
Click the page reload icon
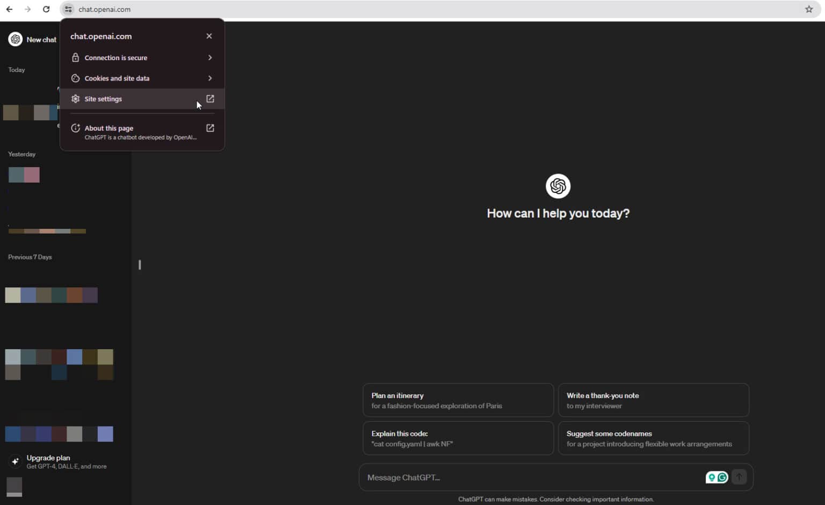click(46, 9)
